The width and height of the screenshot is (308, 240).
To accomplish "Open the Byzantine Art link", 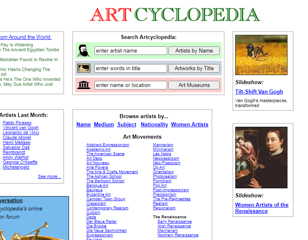I will [99, 194].
